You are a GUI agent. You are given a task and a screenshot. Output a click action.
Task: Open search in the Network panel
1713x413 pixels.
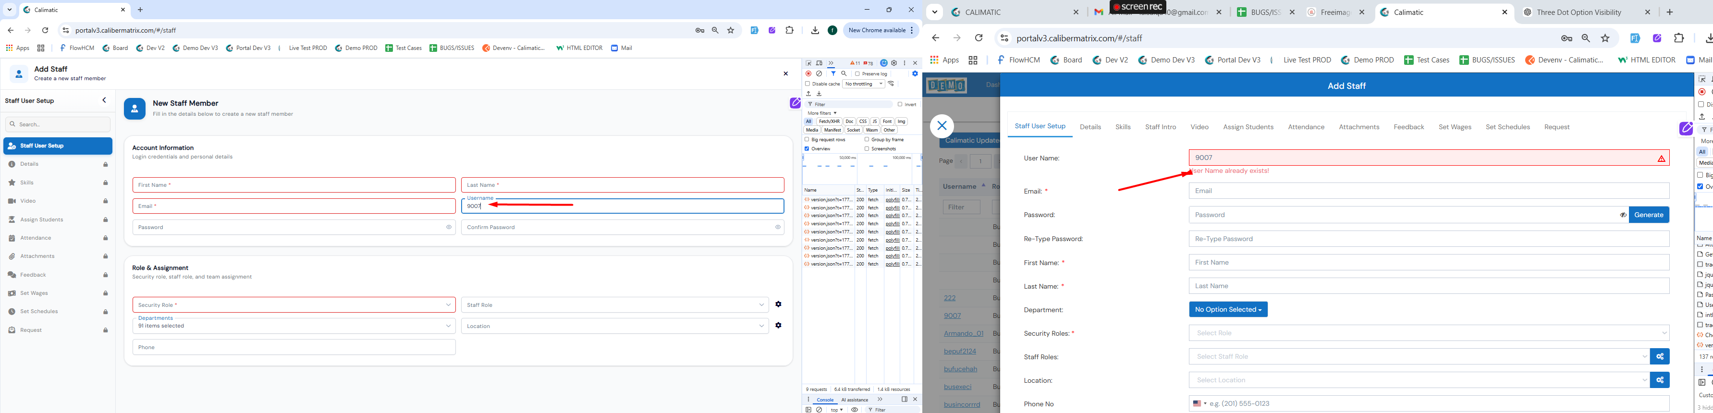click(844, 74)
